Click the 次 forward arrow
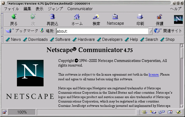 point(33,20)
